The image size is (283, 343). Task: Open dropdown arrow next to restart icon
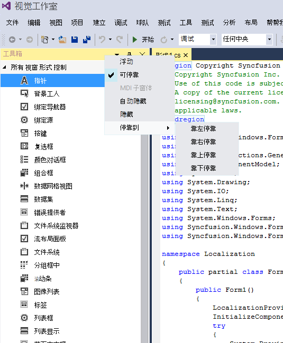tap(172, 40)
